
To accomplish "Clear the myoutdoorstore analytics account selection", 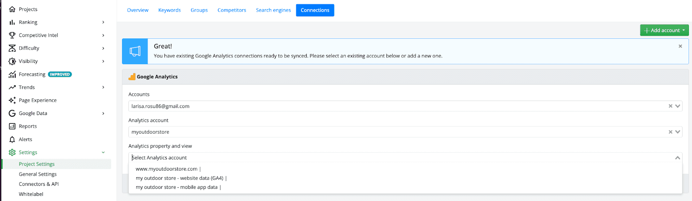I will [x=670, y=132].
